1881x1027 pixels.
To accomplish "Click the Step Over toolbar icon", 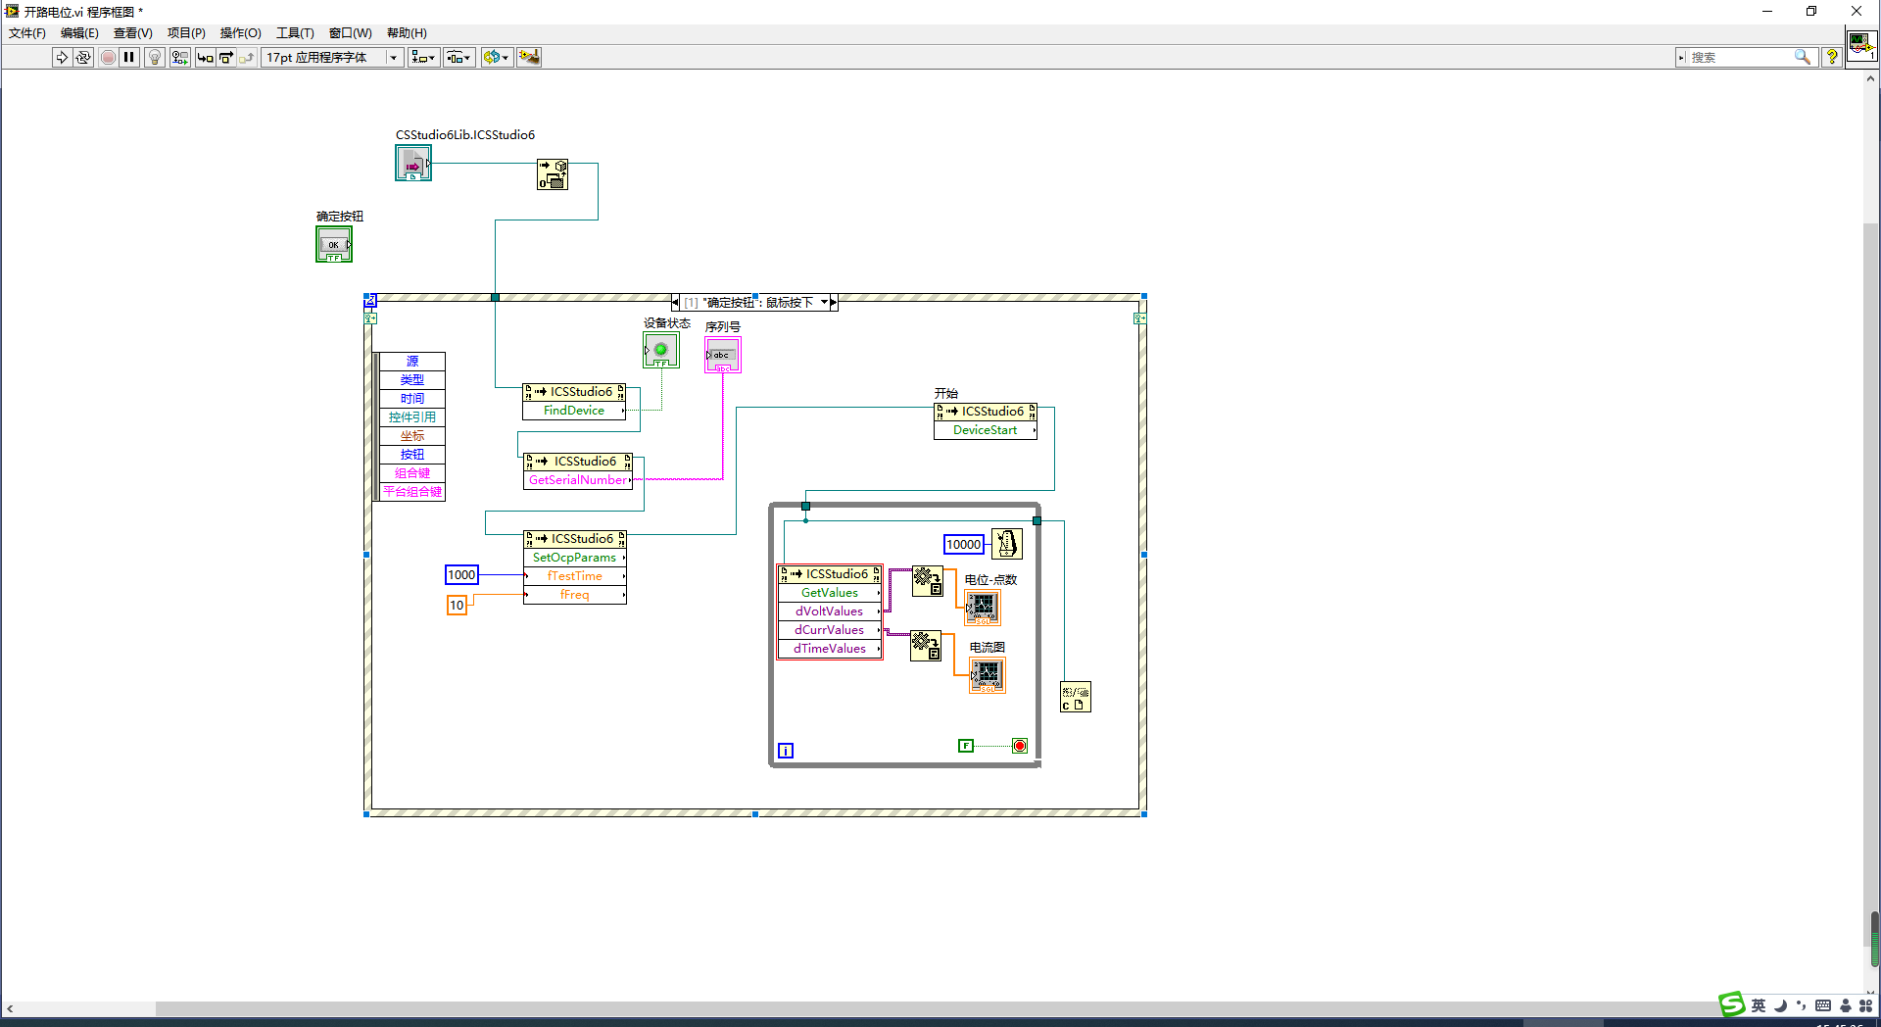I will pos(226,58).
